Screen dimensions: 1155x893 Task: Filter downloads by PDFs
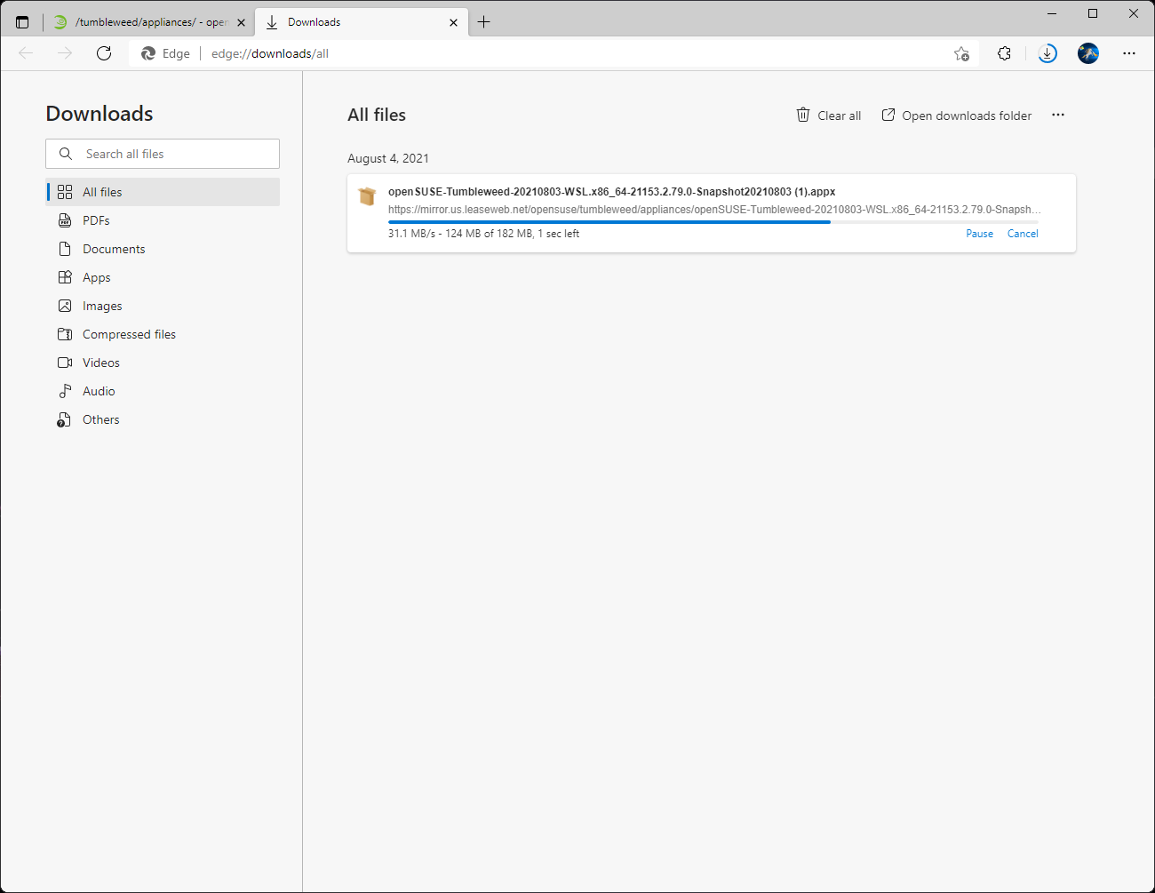(163, 220)
